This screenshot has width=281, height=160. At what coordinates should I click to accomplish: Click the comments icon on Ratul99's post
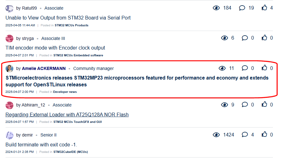tap(242, 8)
